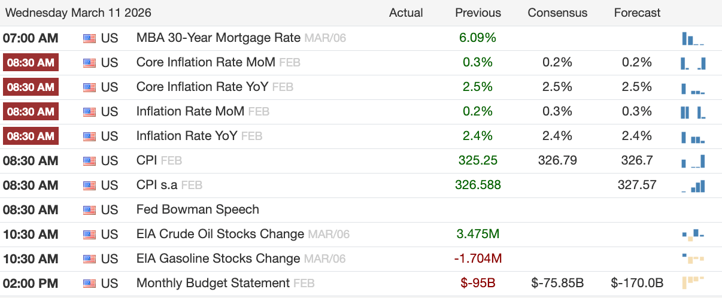Screen dimensions: 722x298
Task: Open the Core Inflation Rate YoY mini chart
Action: (693, 88)
